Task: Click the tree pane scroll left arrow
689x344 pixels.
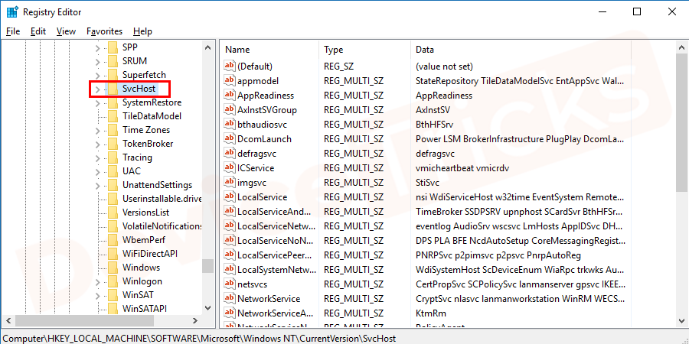Action: point(8,320)
